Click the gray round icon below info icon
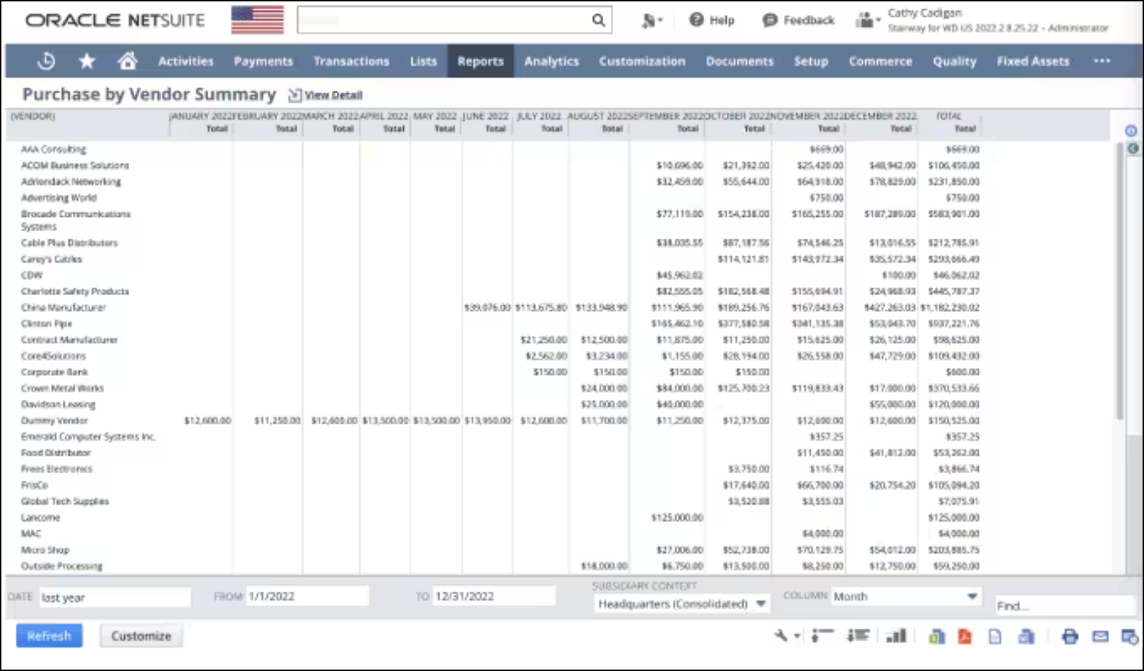This screenshot has width=1144, height=671. tap(1133, 148)
